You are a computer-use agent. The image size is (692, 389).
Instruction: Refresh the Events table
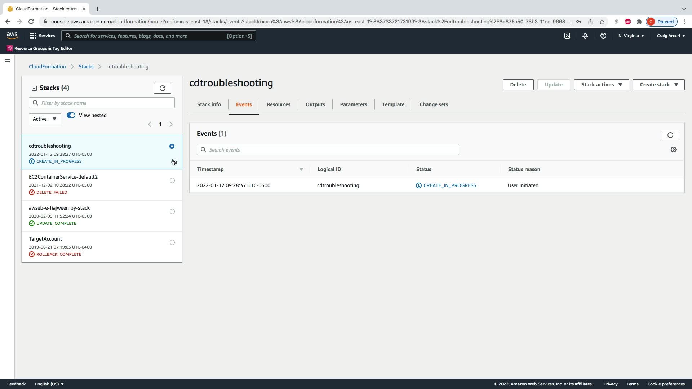point(670,135)
